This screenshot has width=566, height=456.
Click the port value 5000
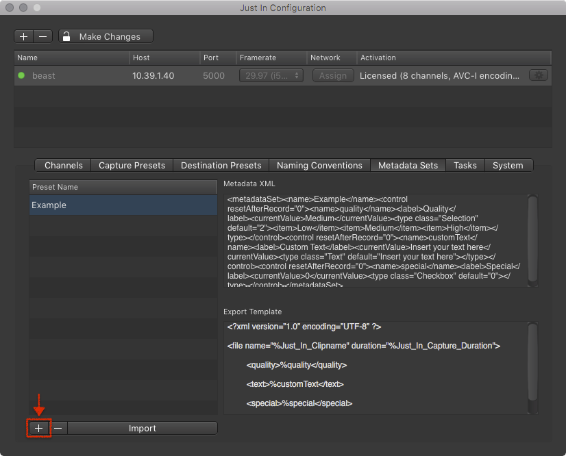[x=214, y=76]
